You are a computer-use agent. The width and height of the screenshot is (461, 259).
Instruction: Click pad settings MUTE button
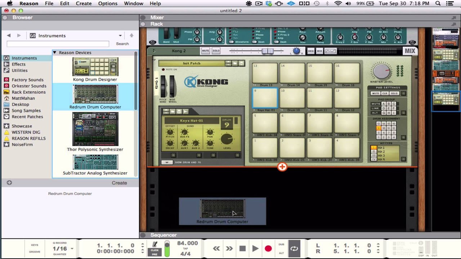375,94
